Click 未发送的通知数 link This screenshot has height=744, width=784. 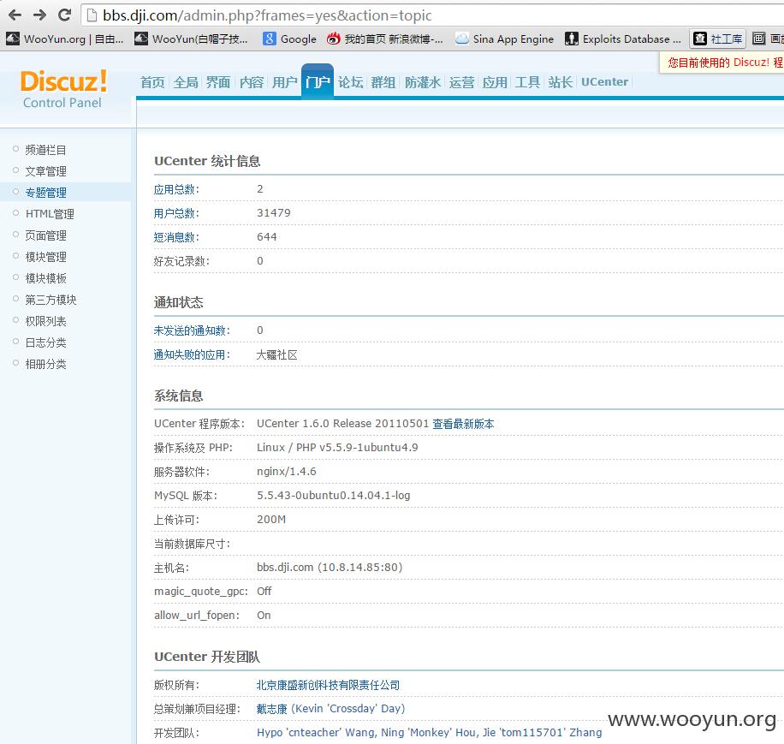pyautogui.click(x=192, y=330)
